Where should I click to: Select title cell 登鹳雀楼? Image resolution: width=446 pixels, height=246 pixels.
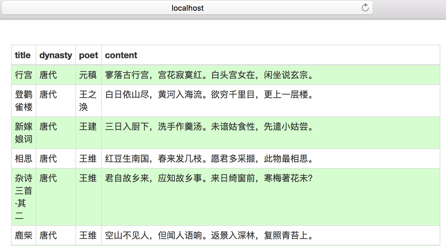(24, 101)
